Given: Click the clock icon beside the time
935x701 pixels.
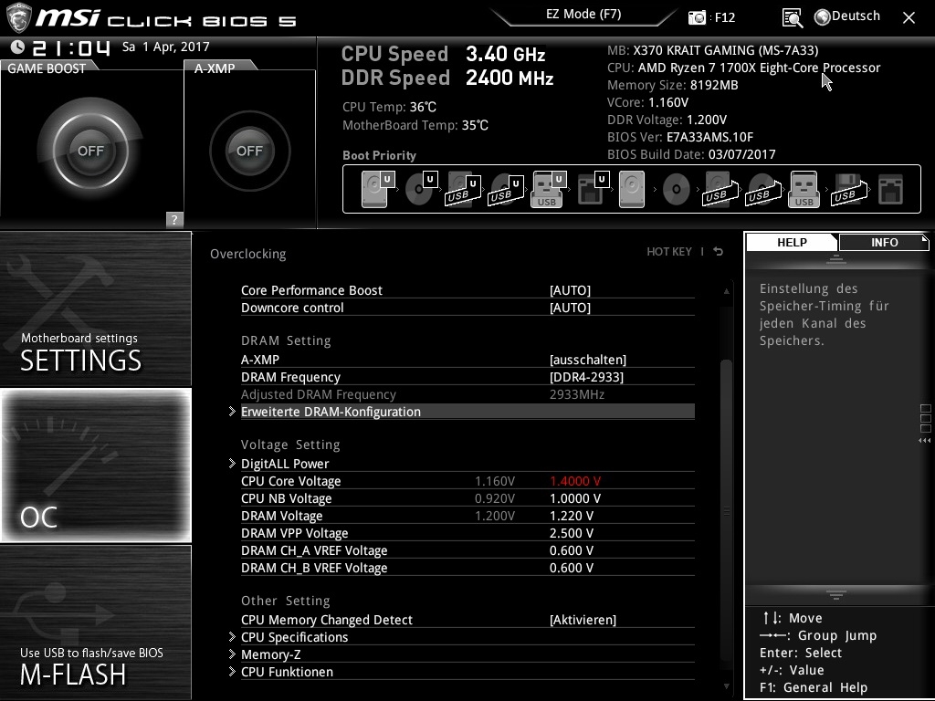Looking at the screenshot, I should tap(17, 47).
